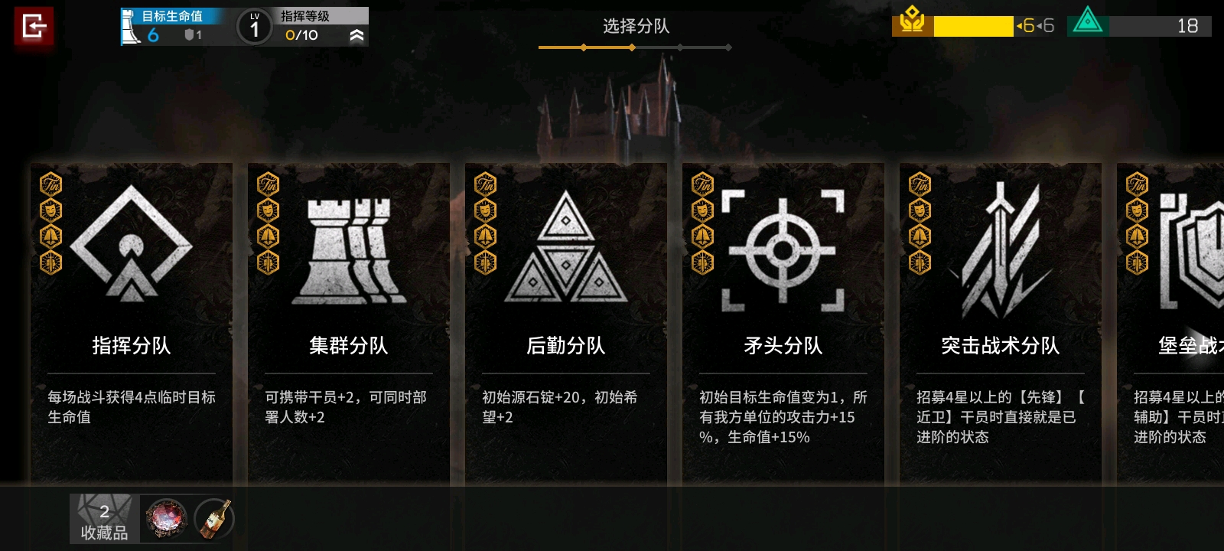Image resolution: width=1224 pixels, height=551 pixels.
Task: Choose the 后勤分队 triangle emblem
Action: (x=565, y=246)
